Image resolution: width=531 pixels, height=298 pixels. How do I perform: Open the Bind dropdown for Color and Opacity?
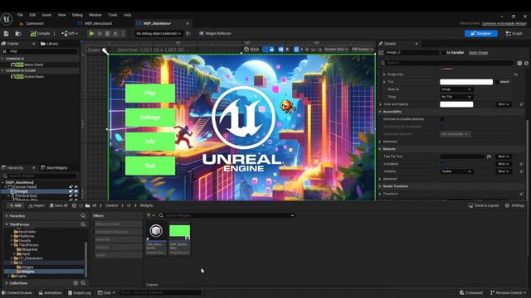[504, 104]
